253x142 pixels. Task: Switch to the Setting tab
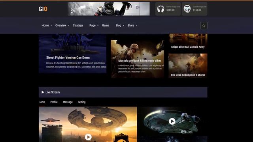pyautogui.click(x=82, y=102)
